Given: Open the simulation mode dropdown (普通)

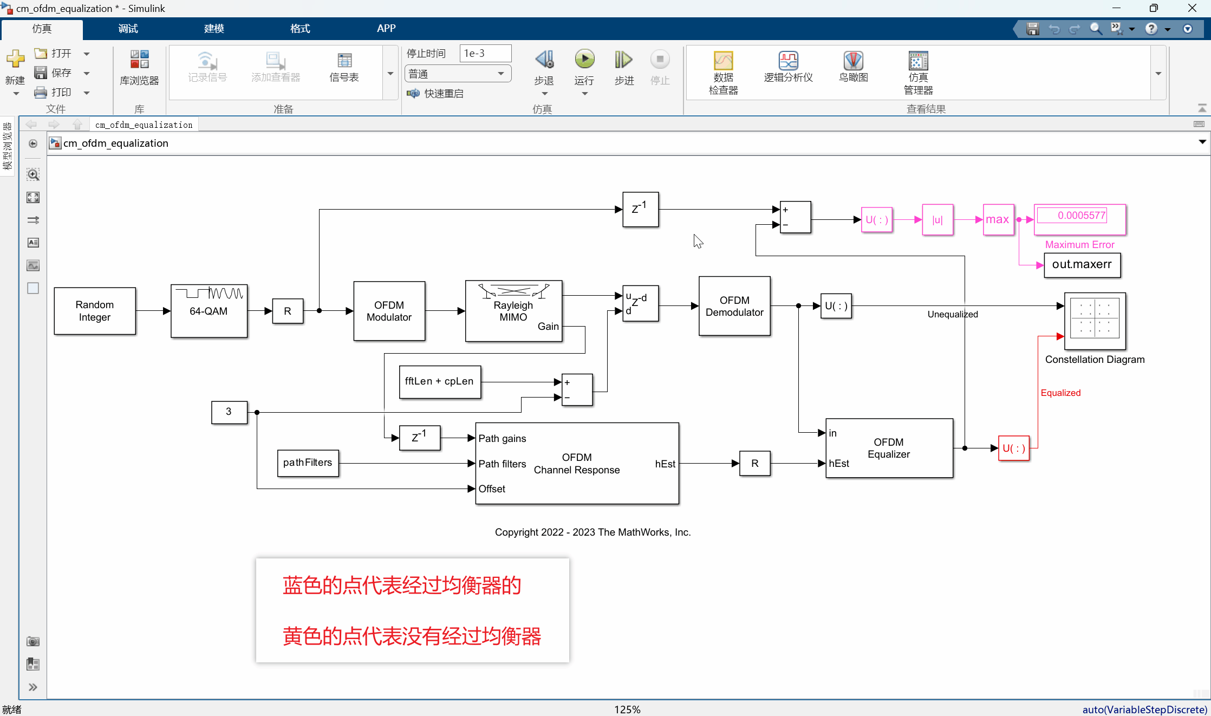Looking at the screenshot, I should click(457, 74).
